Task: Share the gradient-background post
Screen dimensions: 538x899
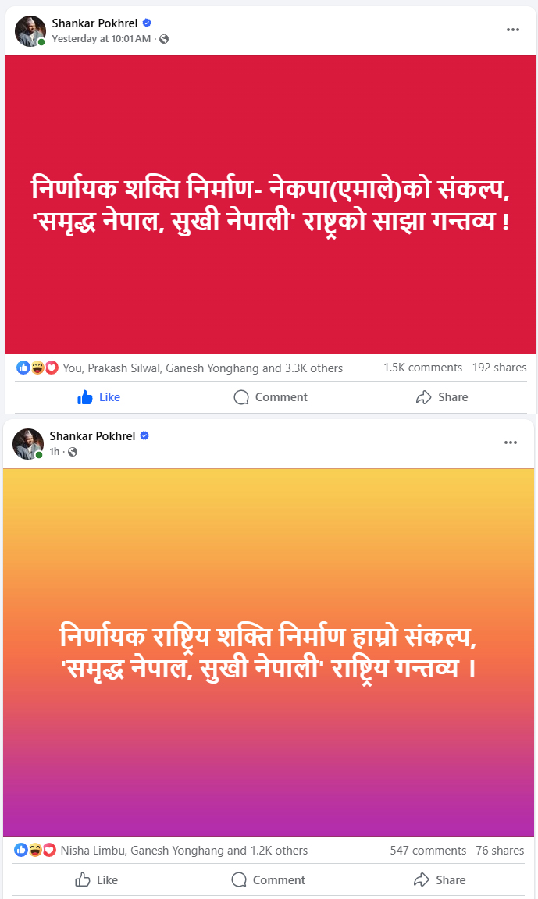Action: tap(440, 880)
